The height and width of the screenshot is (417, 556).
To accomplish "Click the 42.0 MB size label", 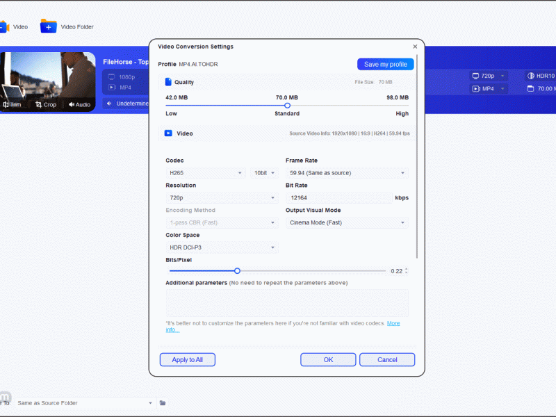I will coord(177,97).
